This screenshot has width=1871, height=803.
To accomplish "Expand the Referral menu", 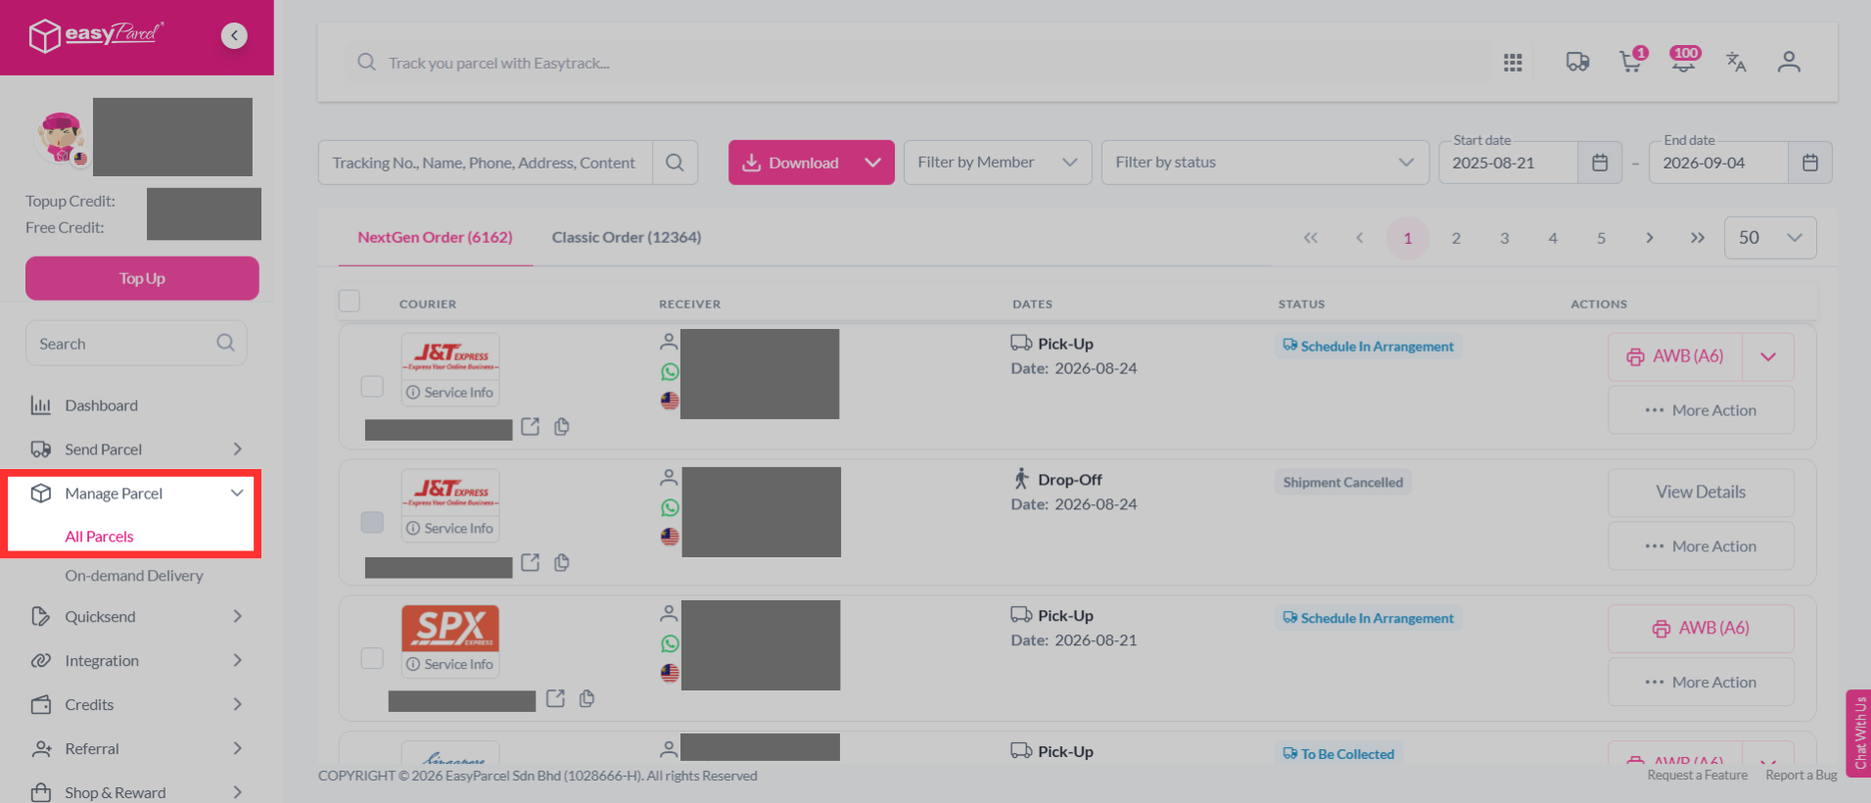I will (x=237, y=748).
